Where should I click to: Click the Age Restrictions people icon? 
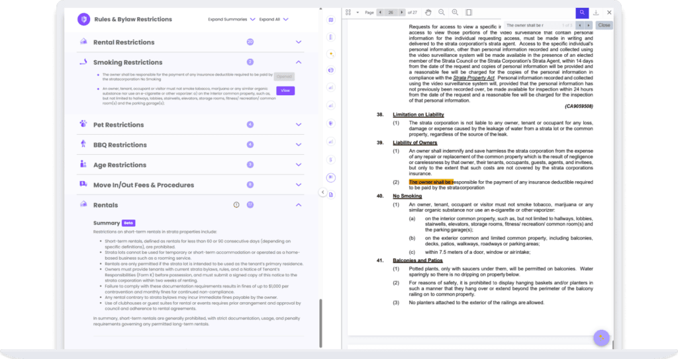click(x=83, y=164)
